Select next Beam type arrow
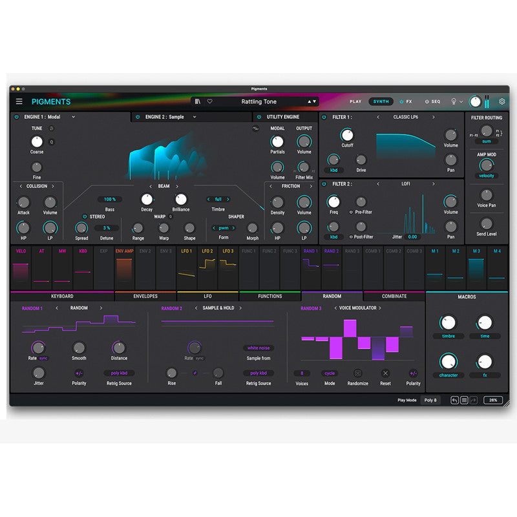The image size is (517, 517). click(x=177, y=186)
